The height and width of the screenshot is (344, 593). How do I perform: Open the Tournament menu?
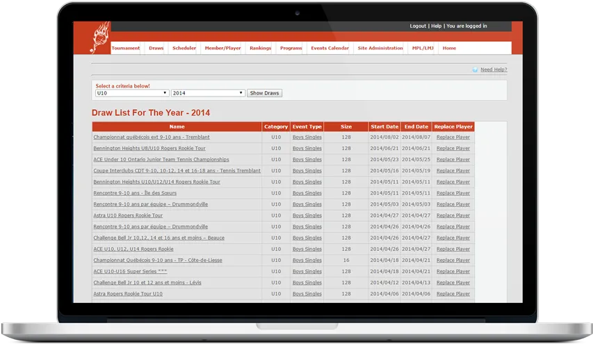(126, 48)
